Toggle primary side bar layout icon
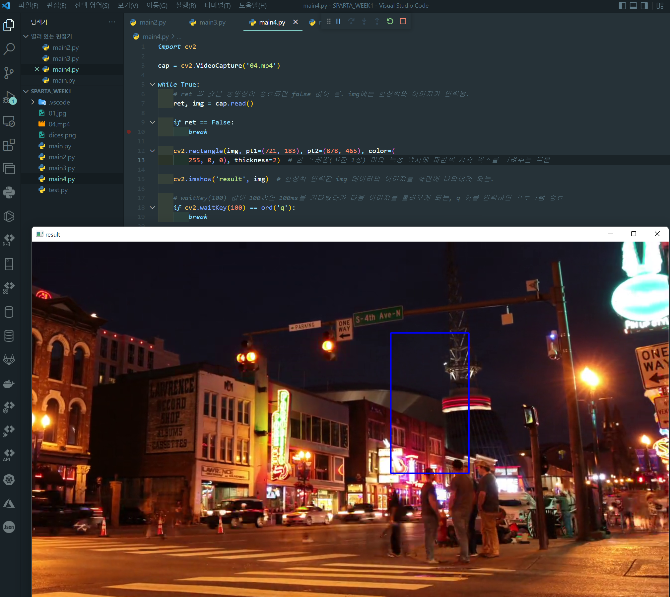 622,6
